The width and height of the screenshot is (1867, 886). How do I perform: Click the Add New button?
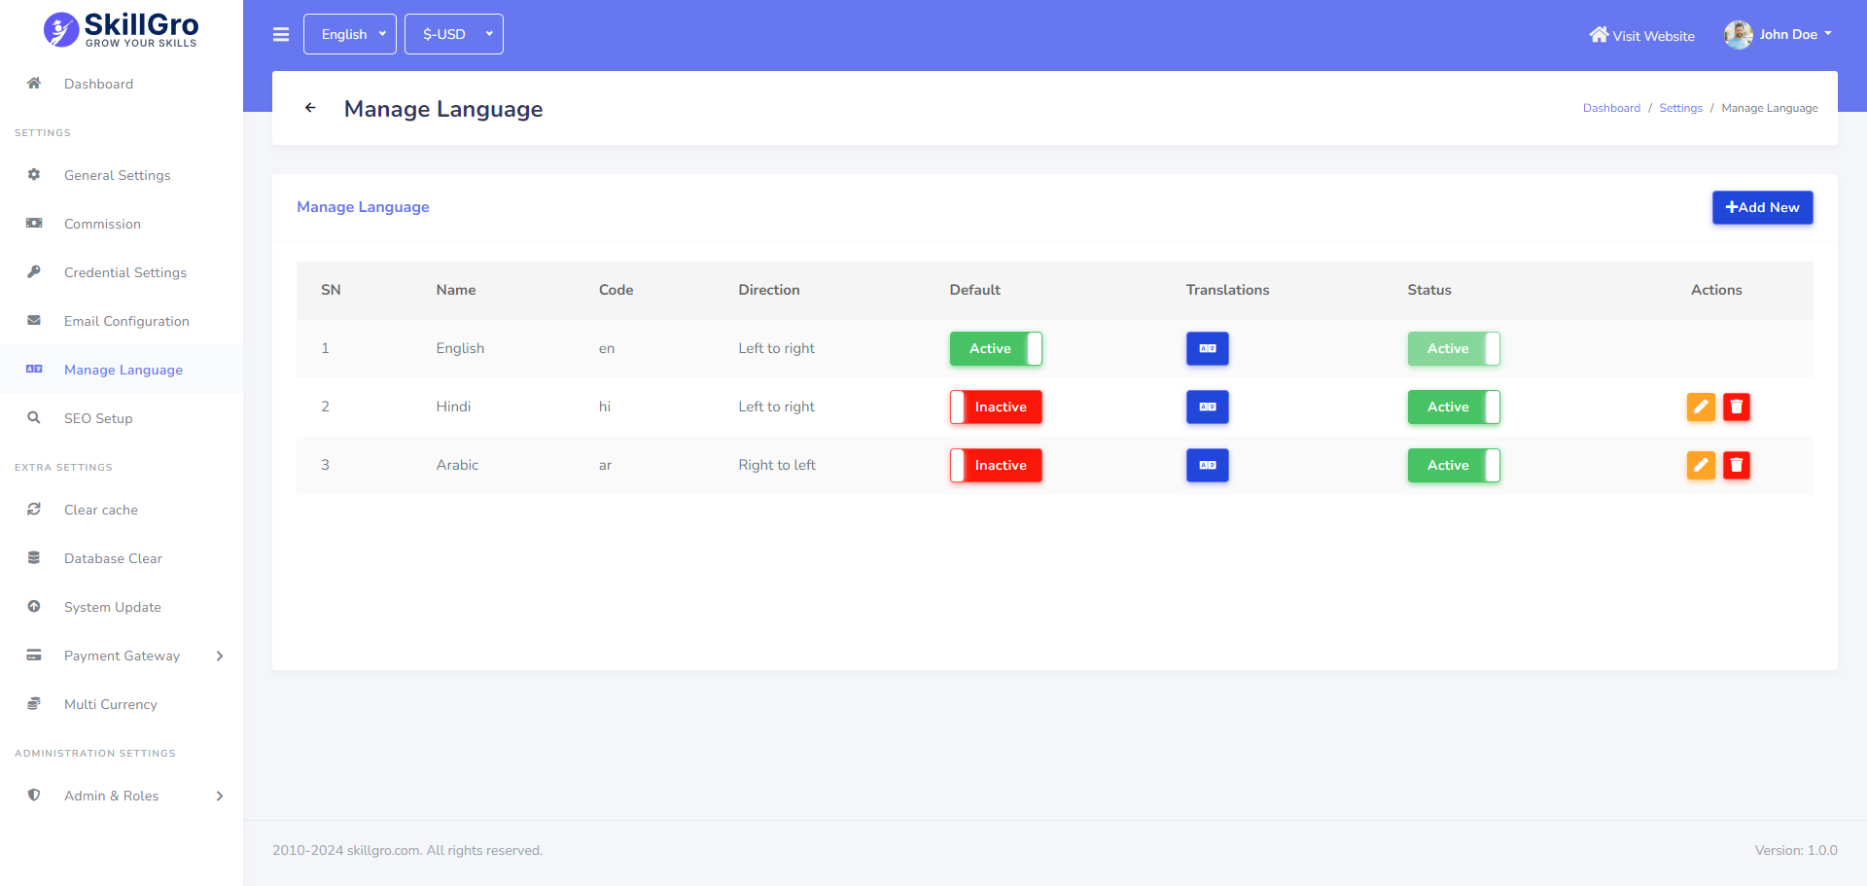(x=1762, y=207)
